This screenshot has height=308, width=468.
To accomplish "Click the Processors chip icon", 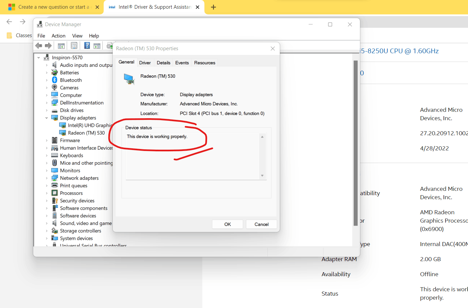I will [55, 193].
